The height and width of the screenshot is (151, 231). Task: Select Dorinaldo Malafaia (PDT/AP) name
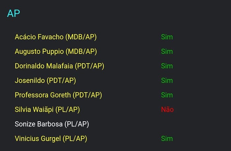(x=59, y=66)
